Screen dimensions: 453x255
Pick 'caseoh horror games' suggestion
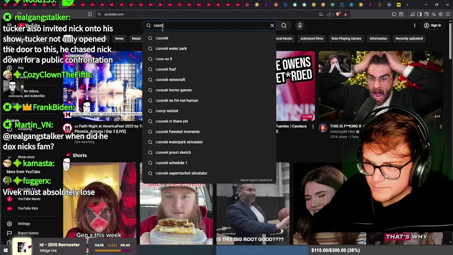click(x=209, y=90)
